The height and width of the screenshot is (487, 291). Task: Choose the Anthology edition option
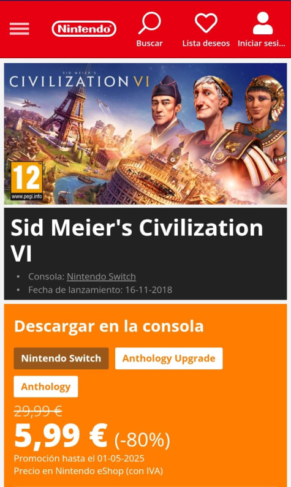click(46, 387)
